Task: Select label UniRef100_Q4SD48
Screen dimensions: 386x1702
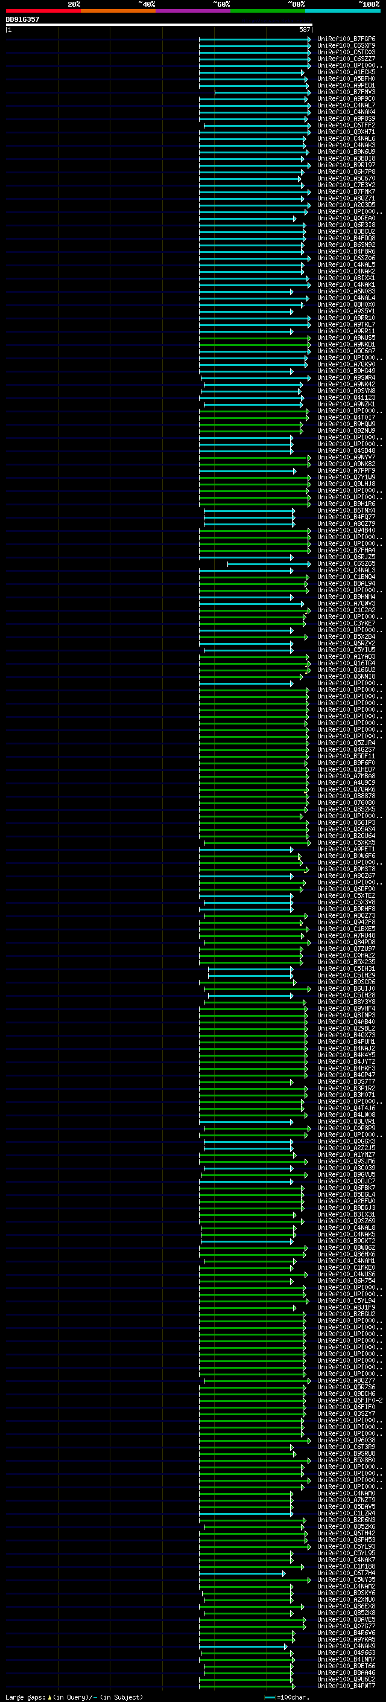Action: point(346,450)
